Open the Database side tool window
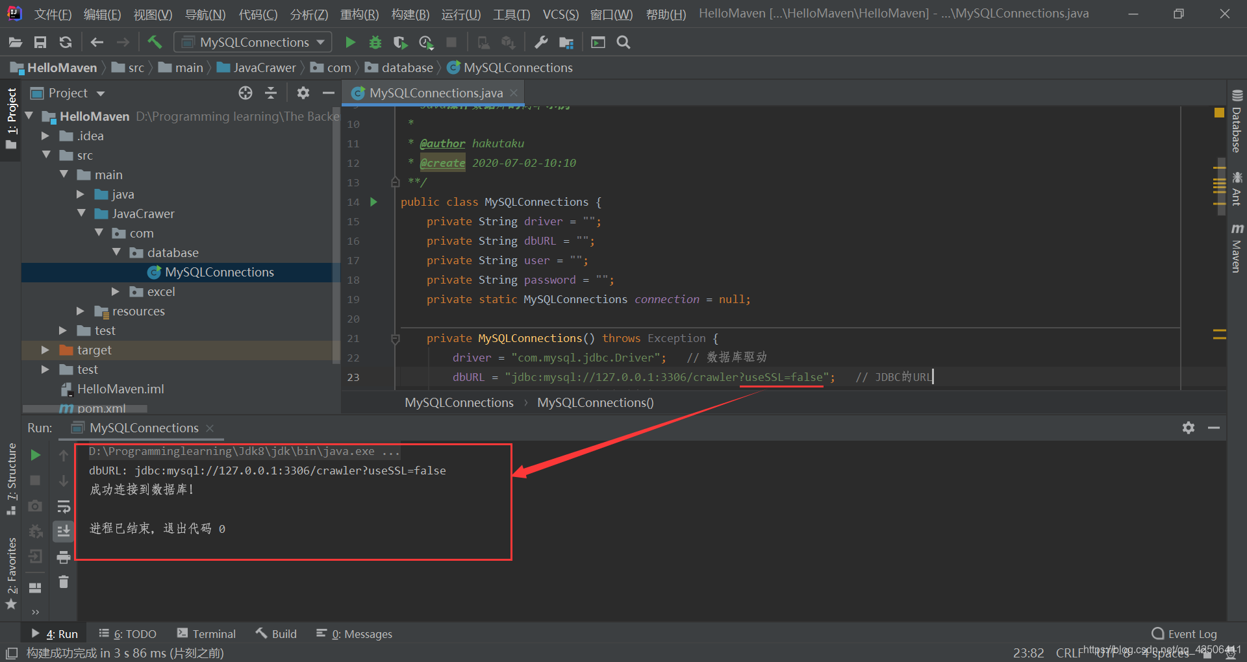The image size is (1247, 662). click(x=1237, y=121)
